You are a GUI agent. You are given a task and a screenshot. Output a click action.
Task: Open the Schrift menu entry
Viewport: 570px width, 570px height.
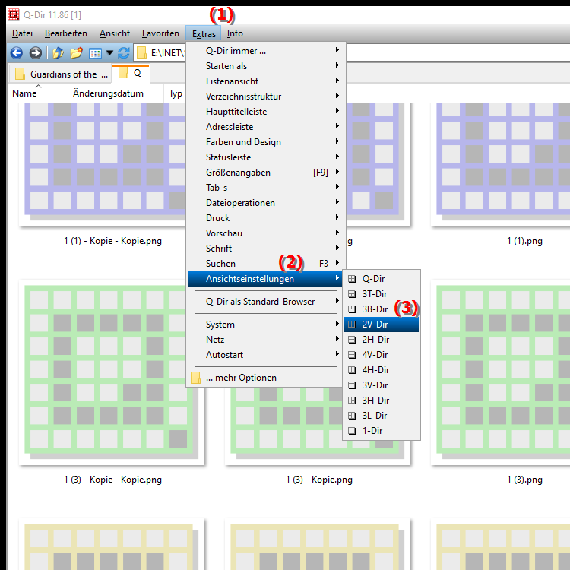266,249
